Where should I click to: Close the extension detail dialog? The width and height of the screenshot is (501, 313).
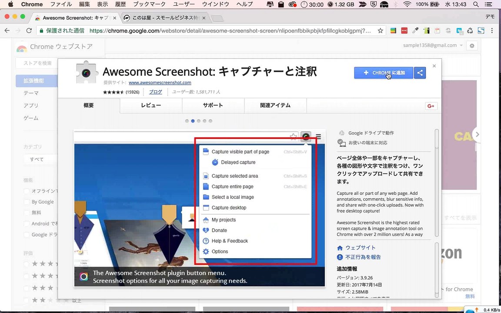tap(434, 66)
